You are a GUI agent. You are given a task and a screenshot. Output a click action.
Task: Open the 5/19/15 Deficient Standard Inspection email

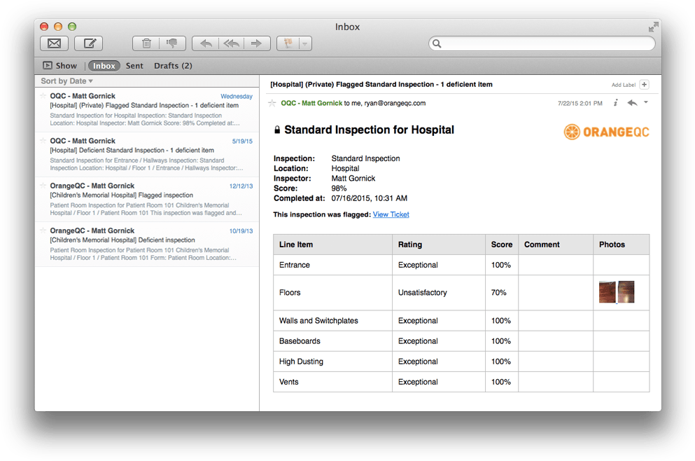tap(147, 154)
